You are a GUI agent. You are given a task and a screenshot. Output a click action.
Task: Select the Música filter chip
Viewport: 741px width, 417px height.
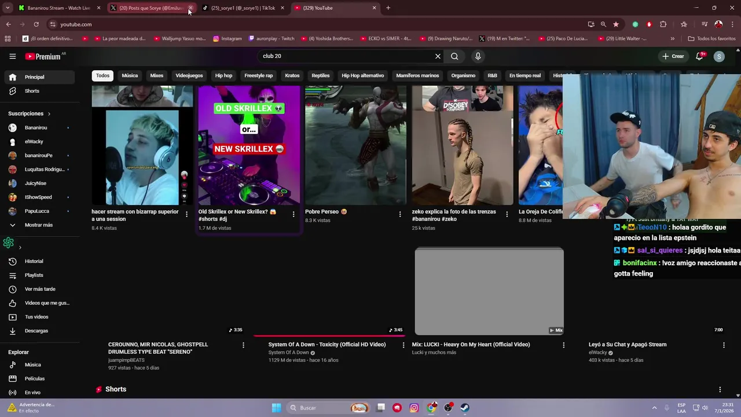click(x=130, y=75)
